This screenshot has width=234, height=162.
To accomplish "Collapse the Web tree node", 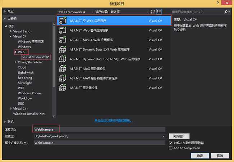I will pos(15,52).
